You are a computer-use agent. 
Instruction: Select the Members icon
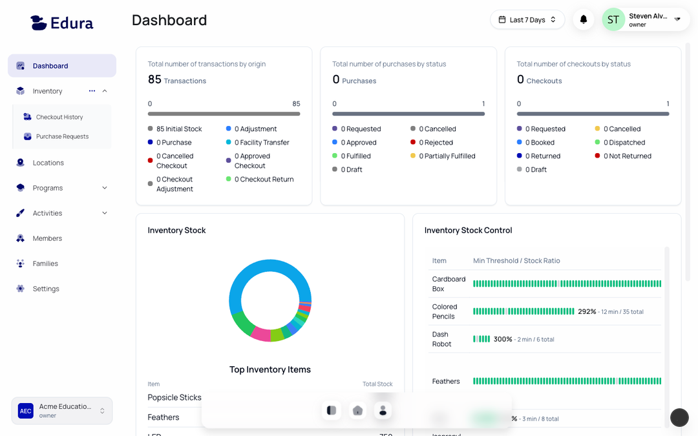tap(21, 238)
